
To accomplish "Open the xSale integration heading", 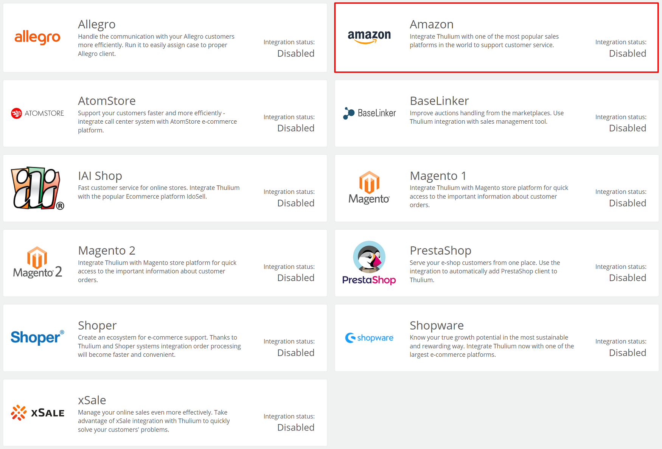I will tap(92, 400).
